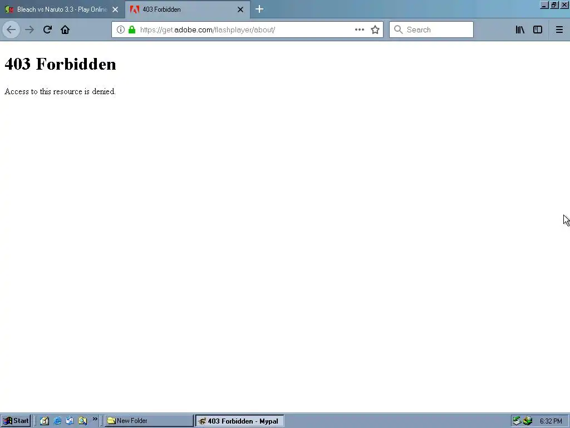
Task: Click the 6:32 PM clock
Action: click(551, 421)
